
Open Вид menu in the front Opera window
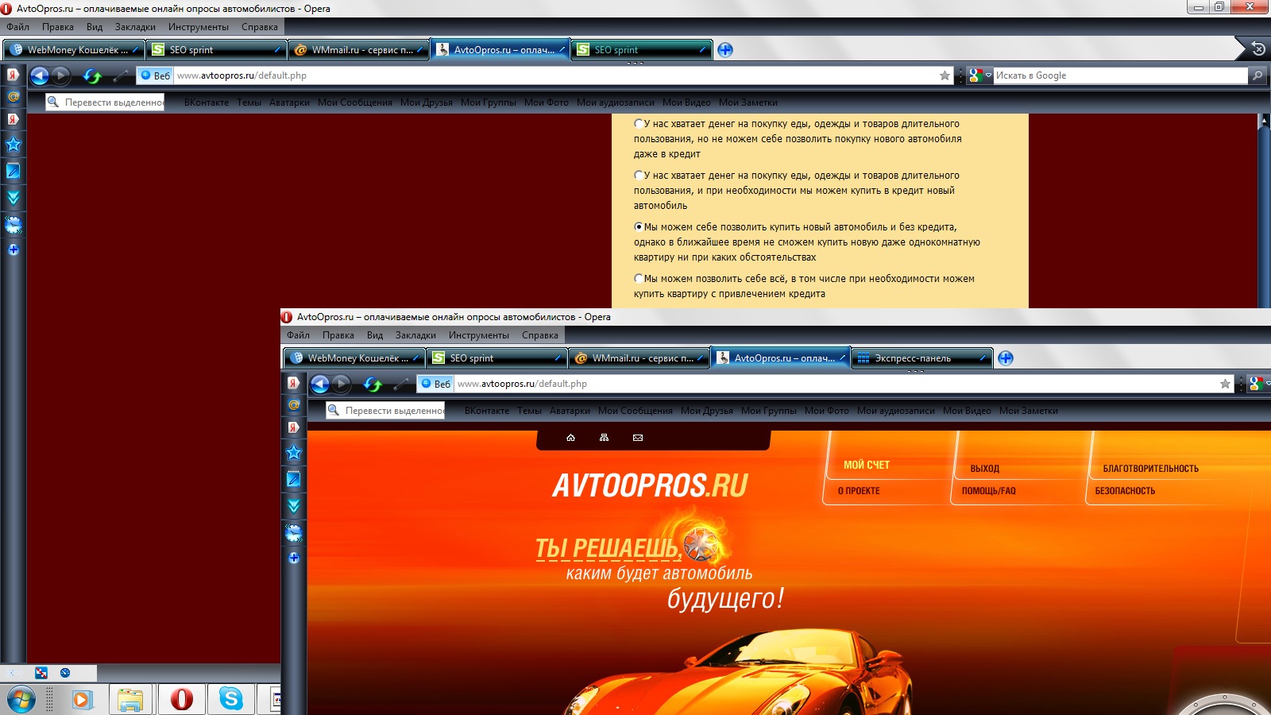(375, 335)
